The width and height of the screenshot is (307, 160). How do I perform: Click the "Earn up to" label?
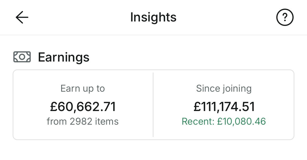click(83, 89)
